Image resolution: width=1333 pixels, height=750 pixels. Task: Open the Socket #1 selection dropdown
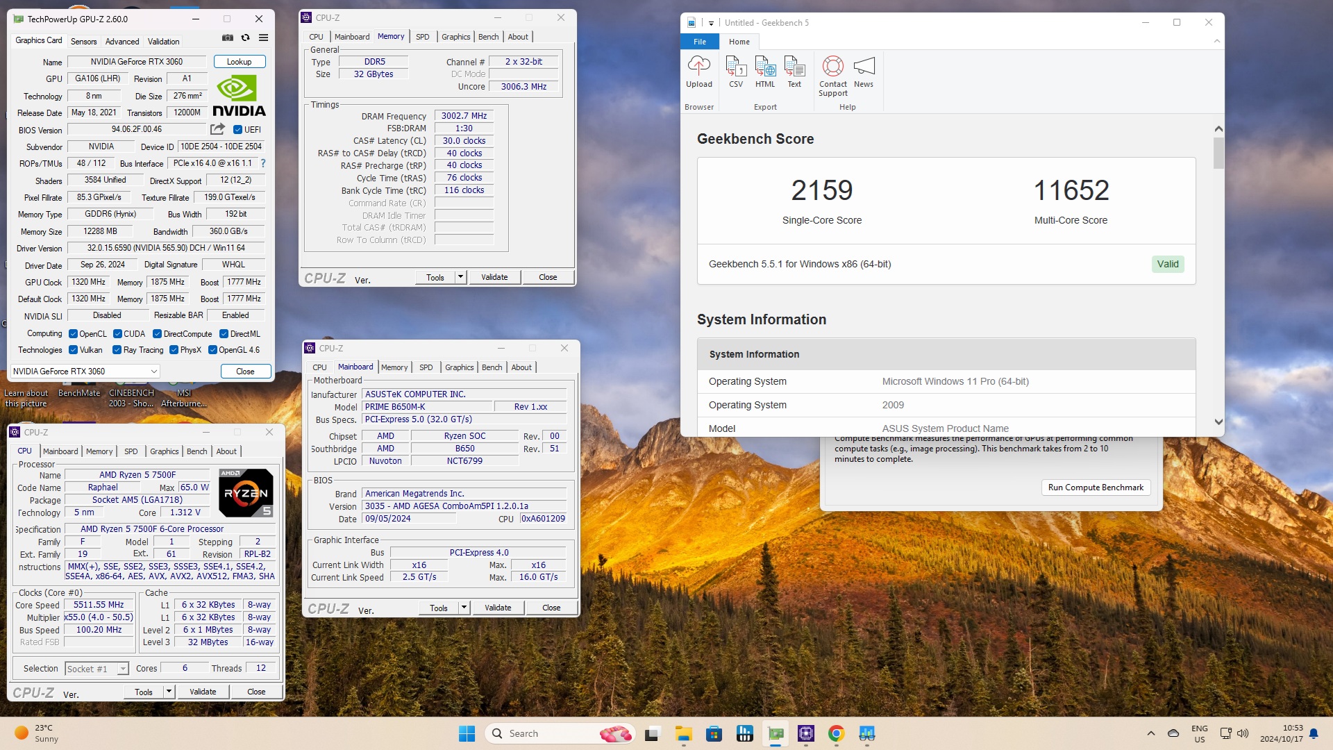pos(97,669)
